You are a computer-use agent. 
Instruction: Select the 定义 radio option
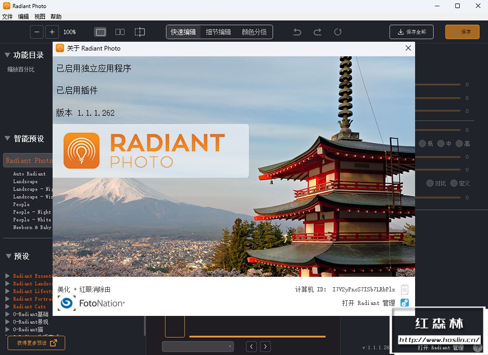454,183
